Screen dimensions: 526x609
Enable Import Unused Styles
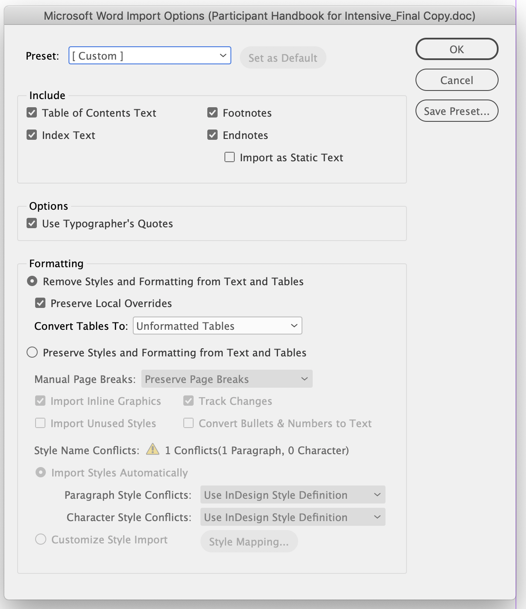(x=40, y=423)
